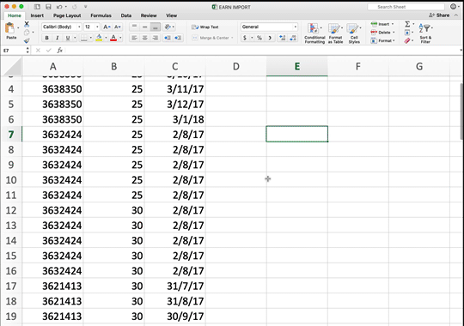Set Middle Align vertical alignment
Viewport: 464px width, 326px height.
pyautogui.click(x=144, y=27)
